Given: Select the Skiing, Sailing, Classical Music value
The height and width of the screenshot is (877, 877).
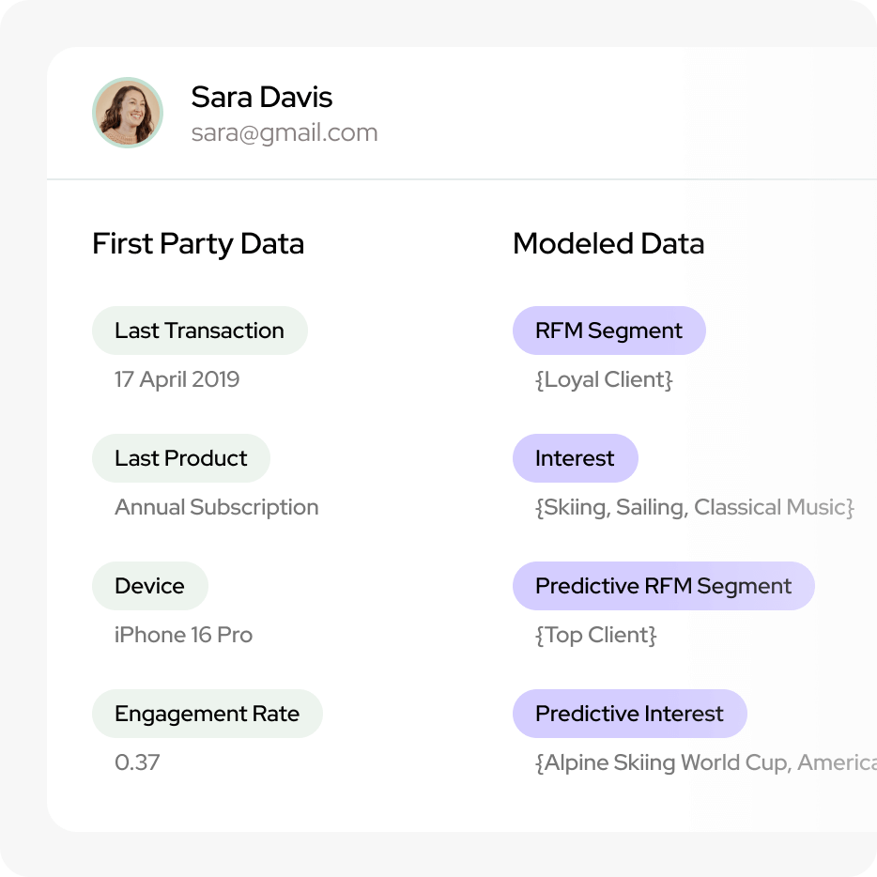Looking at the screenshot, I should (694, 507).
